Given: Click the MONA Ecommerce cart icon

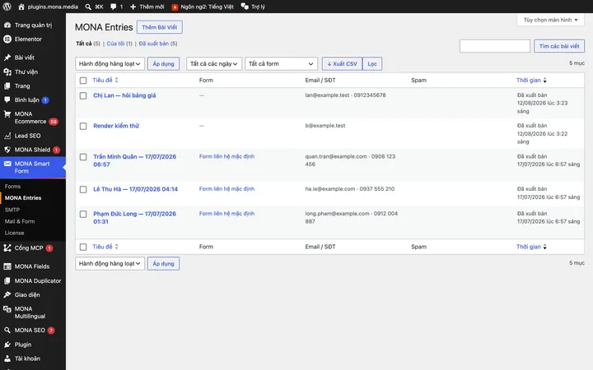Looking at the screenshot, I should (x=7, y=114).
